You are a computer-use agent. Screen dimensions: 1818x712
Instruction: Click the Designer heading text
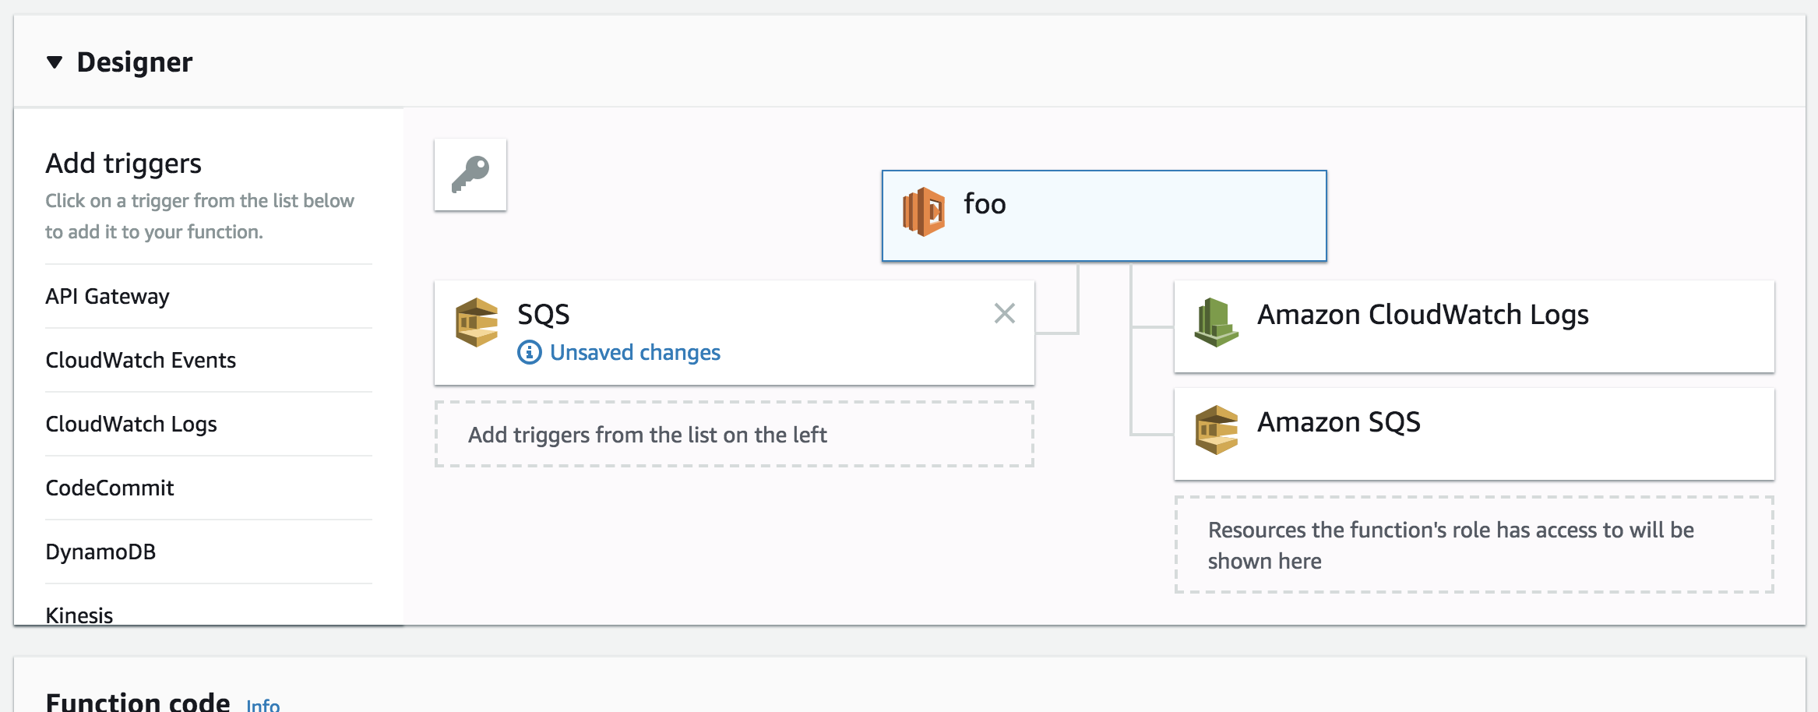[x=134, y=62]
